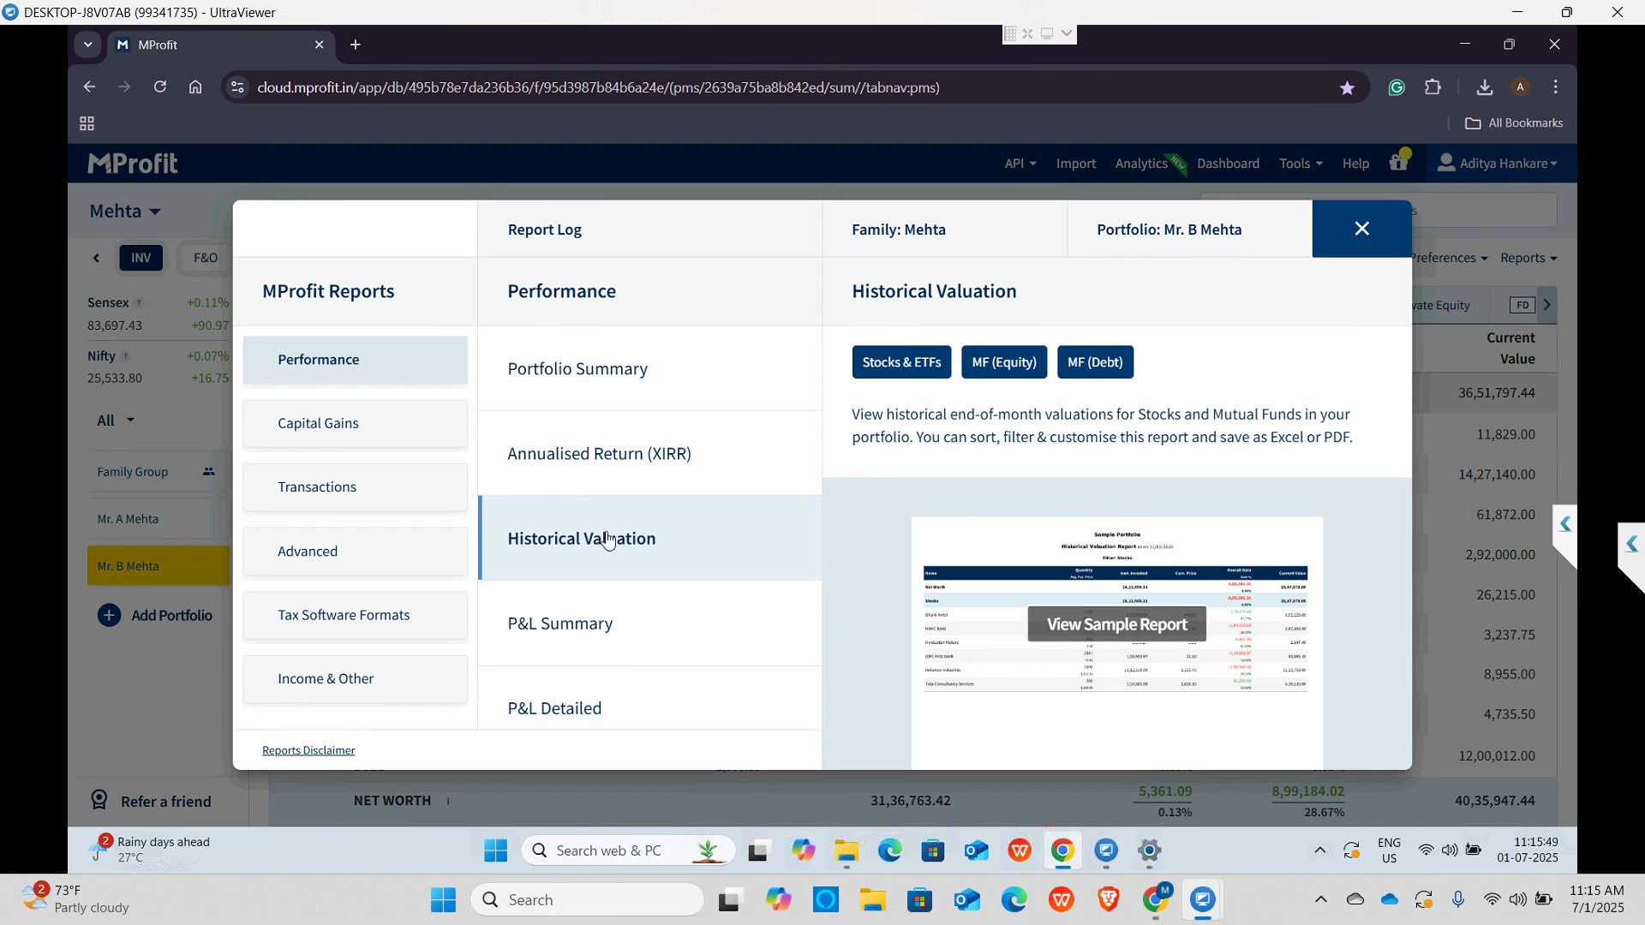Open the Report Log tab
The image size is (1645, 925).
(544, 230)
